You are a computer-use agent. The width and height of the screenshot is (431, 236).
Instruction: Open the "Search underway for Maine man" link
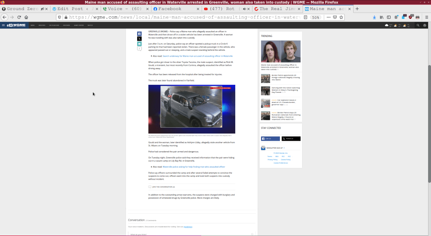tap(197, 56)
